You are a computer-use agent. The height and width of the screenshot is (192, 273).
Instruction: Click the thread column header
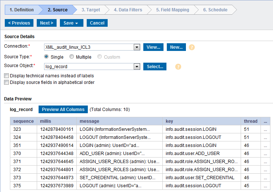click(x=251, y=121)
